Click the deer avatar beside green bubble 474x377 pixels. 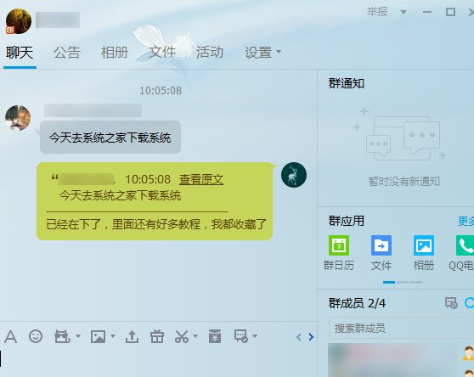pyautogui.click(x=294, y=175)
